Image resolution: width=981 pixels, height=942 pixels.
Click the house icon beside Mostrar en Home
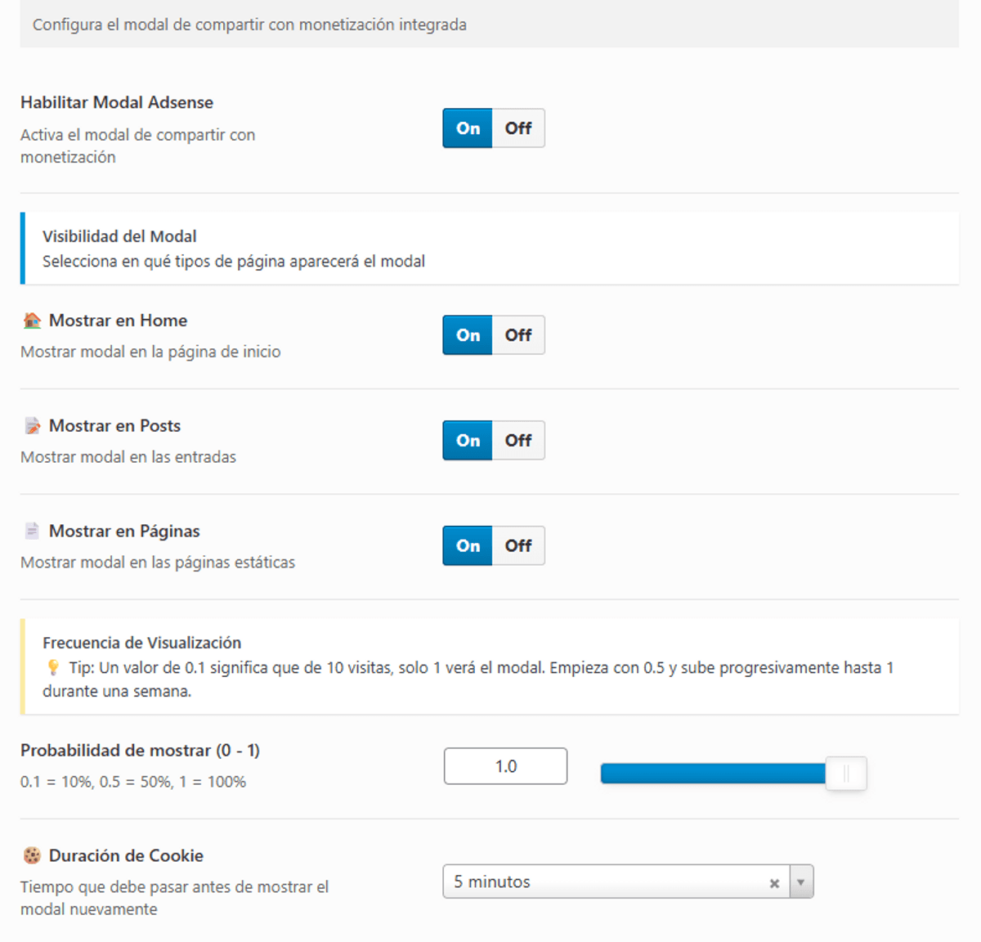32,321
